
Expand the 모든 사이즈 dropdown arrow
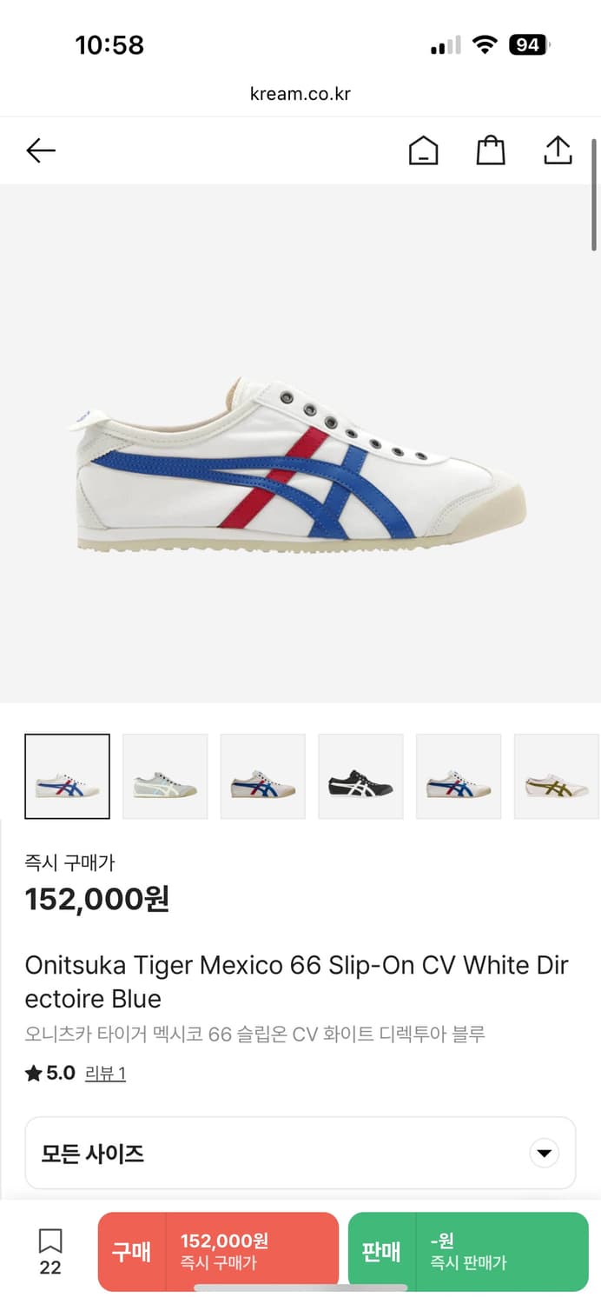(x=545, y=1154)
